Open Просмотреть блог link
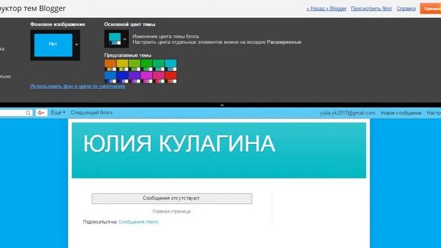Viewport: 441px width, 248px height. click(x=371, y=8)
